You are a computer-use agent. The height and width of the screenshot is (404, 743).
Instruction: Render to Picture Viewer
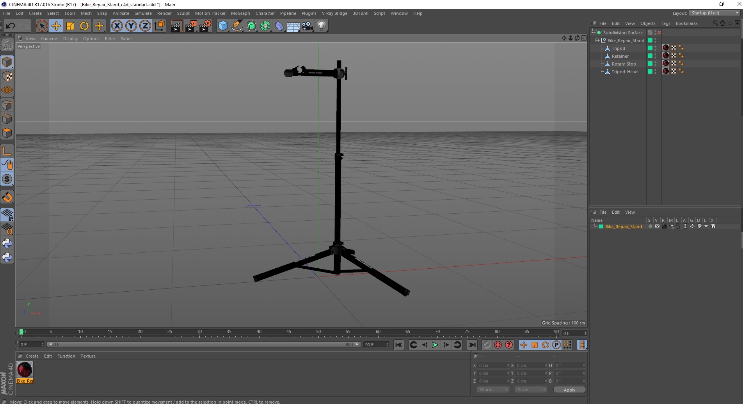pyautogui.click(x=191, y=26)
